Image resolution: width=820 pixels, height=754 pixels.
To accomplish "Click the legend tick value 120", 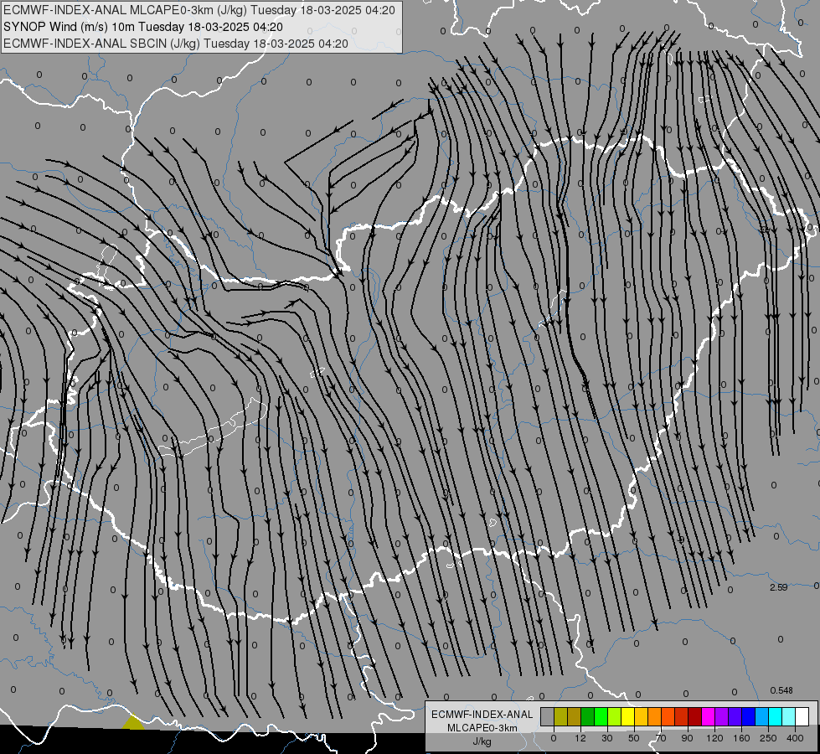I will click(715, 738).
